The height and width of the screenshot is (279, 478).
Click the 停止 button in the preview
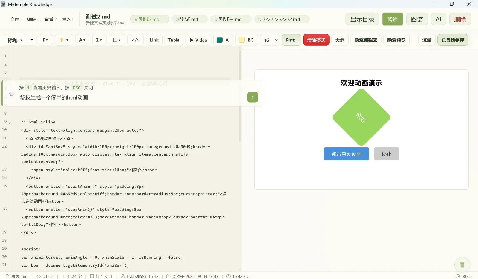click(386, 154)
